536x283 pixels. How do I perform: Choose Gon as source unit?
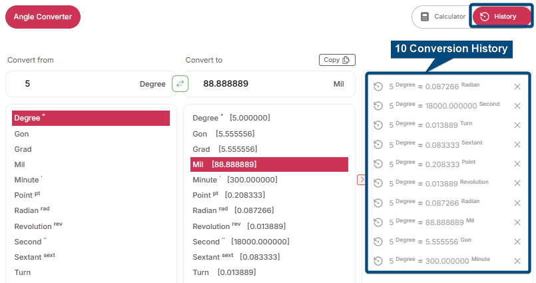tap(22, 133)
